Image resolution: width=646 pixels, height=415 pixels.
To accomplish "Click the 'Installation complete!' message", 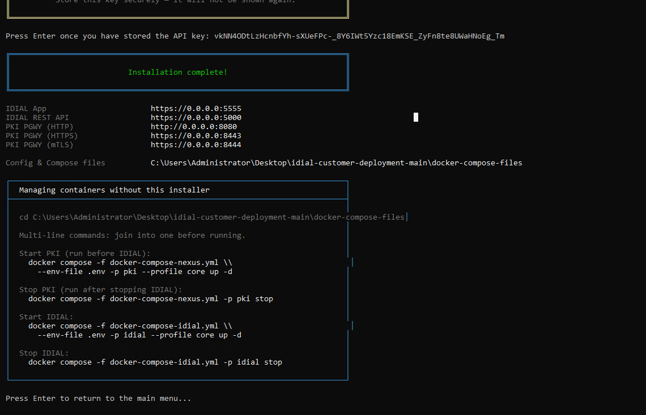I will [177, 72].
